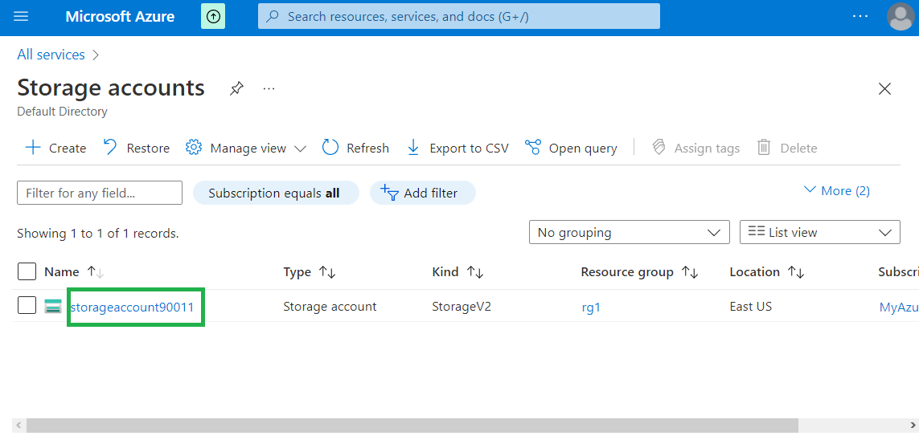Screen dimensions: 919x448
Task: Click the Refresh circular arrow icon
Action: 330,148
